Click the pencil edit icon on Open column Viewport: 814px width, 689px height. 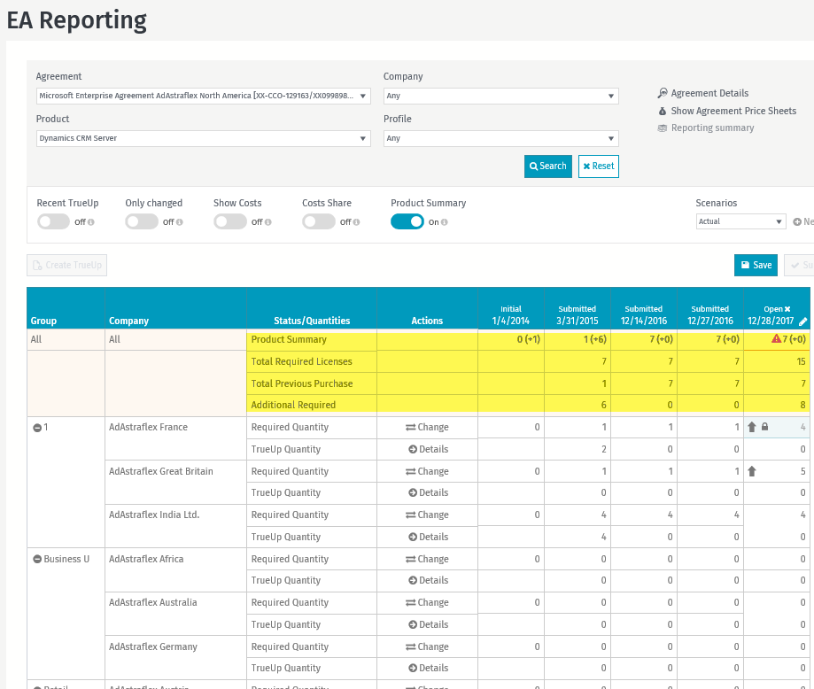[x=802, y=321]
